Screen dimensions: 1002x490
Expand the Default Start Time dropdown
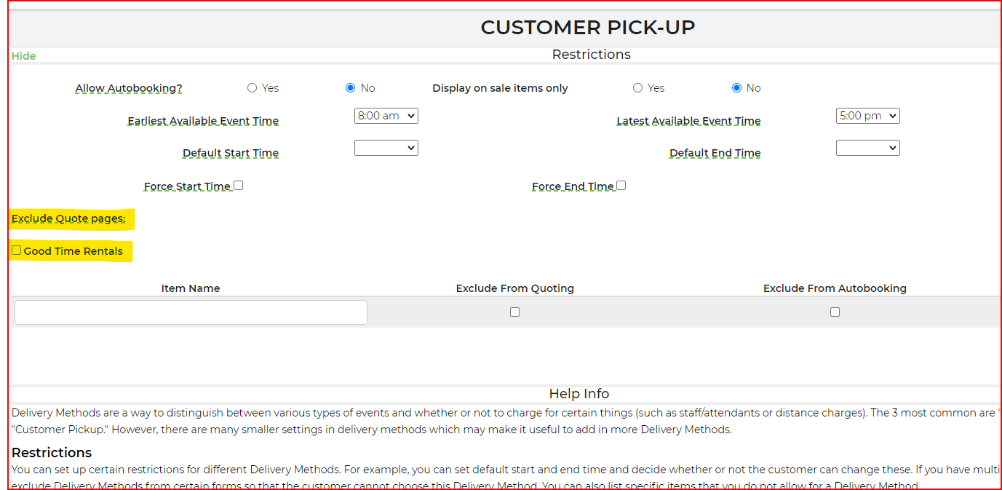[386, 148]
